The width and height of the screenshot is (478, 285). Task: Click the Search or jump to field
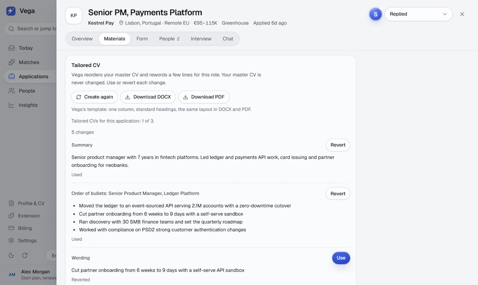tap(31, 29)
